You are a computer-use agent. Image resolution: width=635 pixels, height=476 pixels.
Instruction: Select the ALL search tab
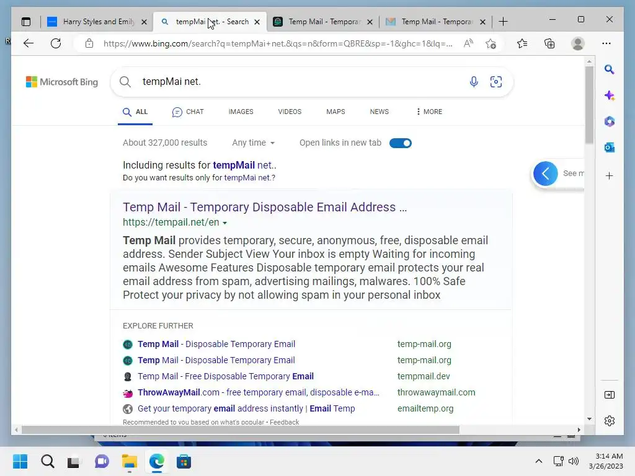[135, 112]
